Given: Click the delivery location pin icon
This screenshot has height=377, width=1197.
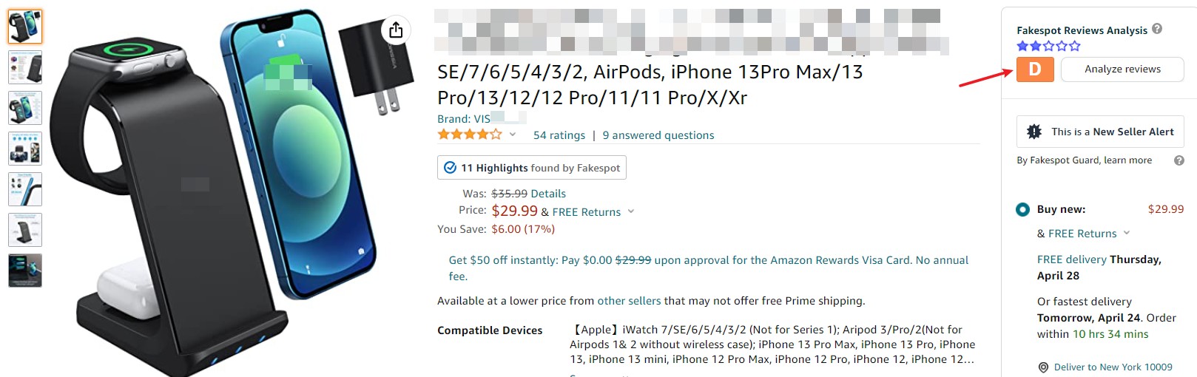Looking at the screenshot, I should [x=1043, y=367].
